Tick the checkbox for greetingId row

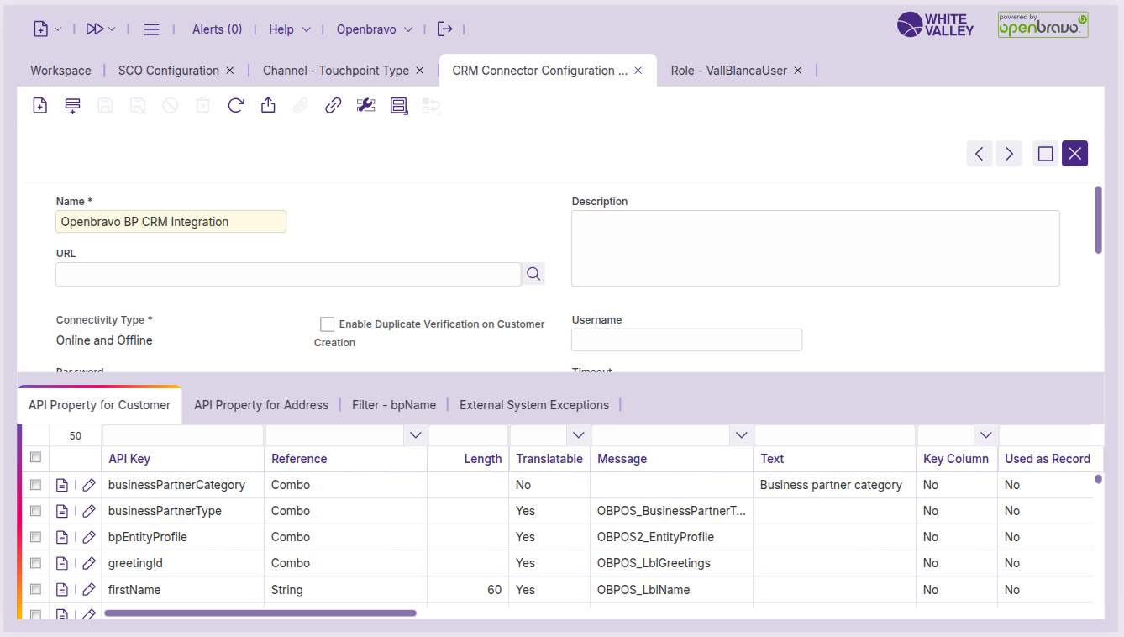point(35,563)
